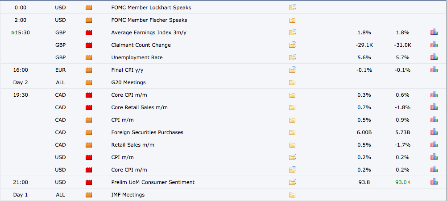The height and width of the screenshot is (201, 447).
Task: Click red impact icon for CAD Core CPI m/m
Action: (x=88, y=95)
